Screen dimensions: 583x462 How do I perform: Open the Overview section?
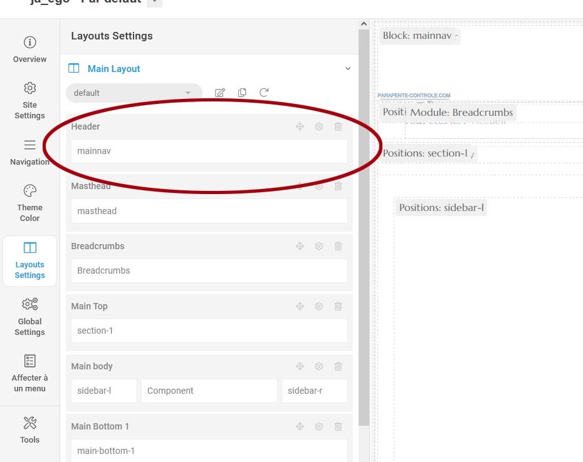(29, 49)
